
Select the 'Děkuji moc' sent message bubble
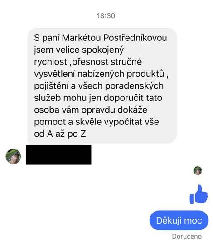pos(179,220)
